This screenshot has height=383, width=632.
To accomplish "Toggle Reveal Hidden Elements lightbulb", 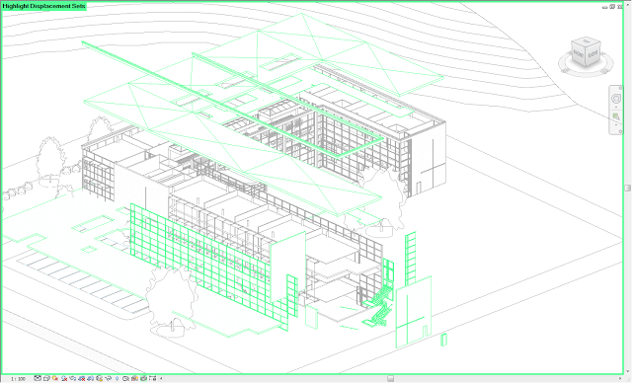I will pyautogui.click(x=117, y=378).
